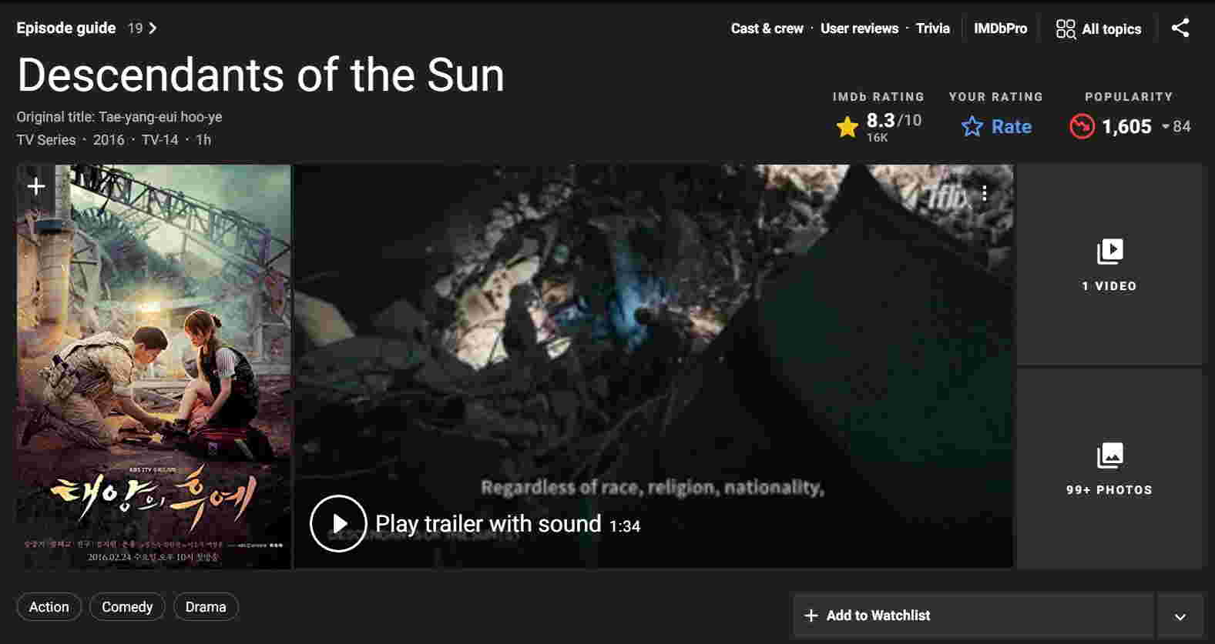The height and width of the screenshot is (644, 1215).
Task: Click the 'Descendants of the Sun' title heading
Action: [260, 75]
